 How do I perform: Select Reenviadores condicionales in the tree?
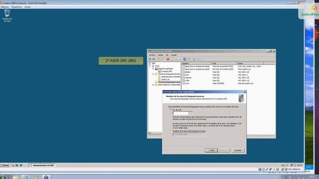point(169,85)
